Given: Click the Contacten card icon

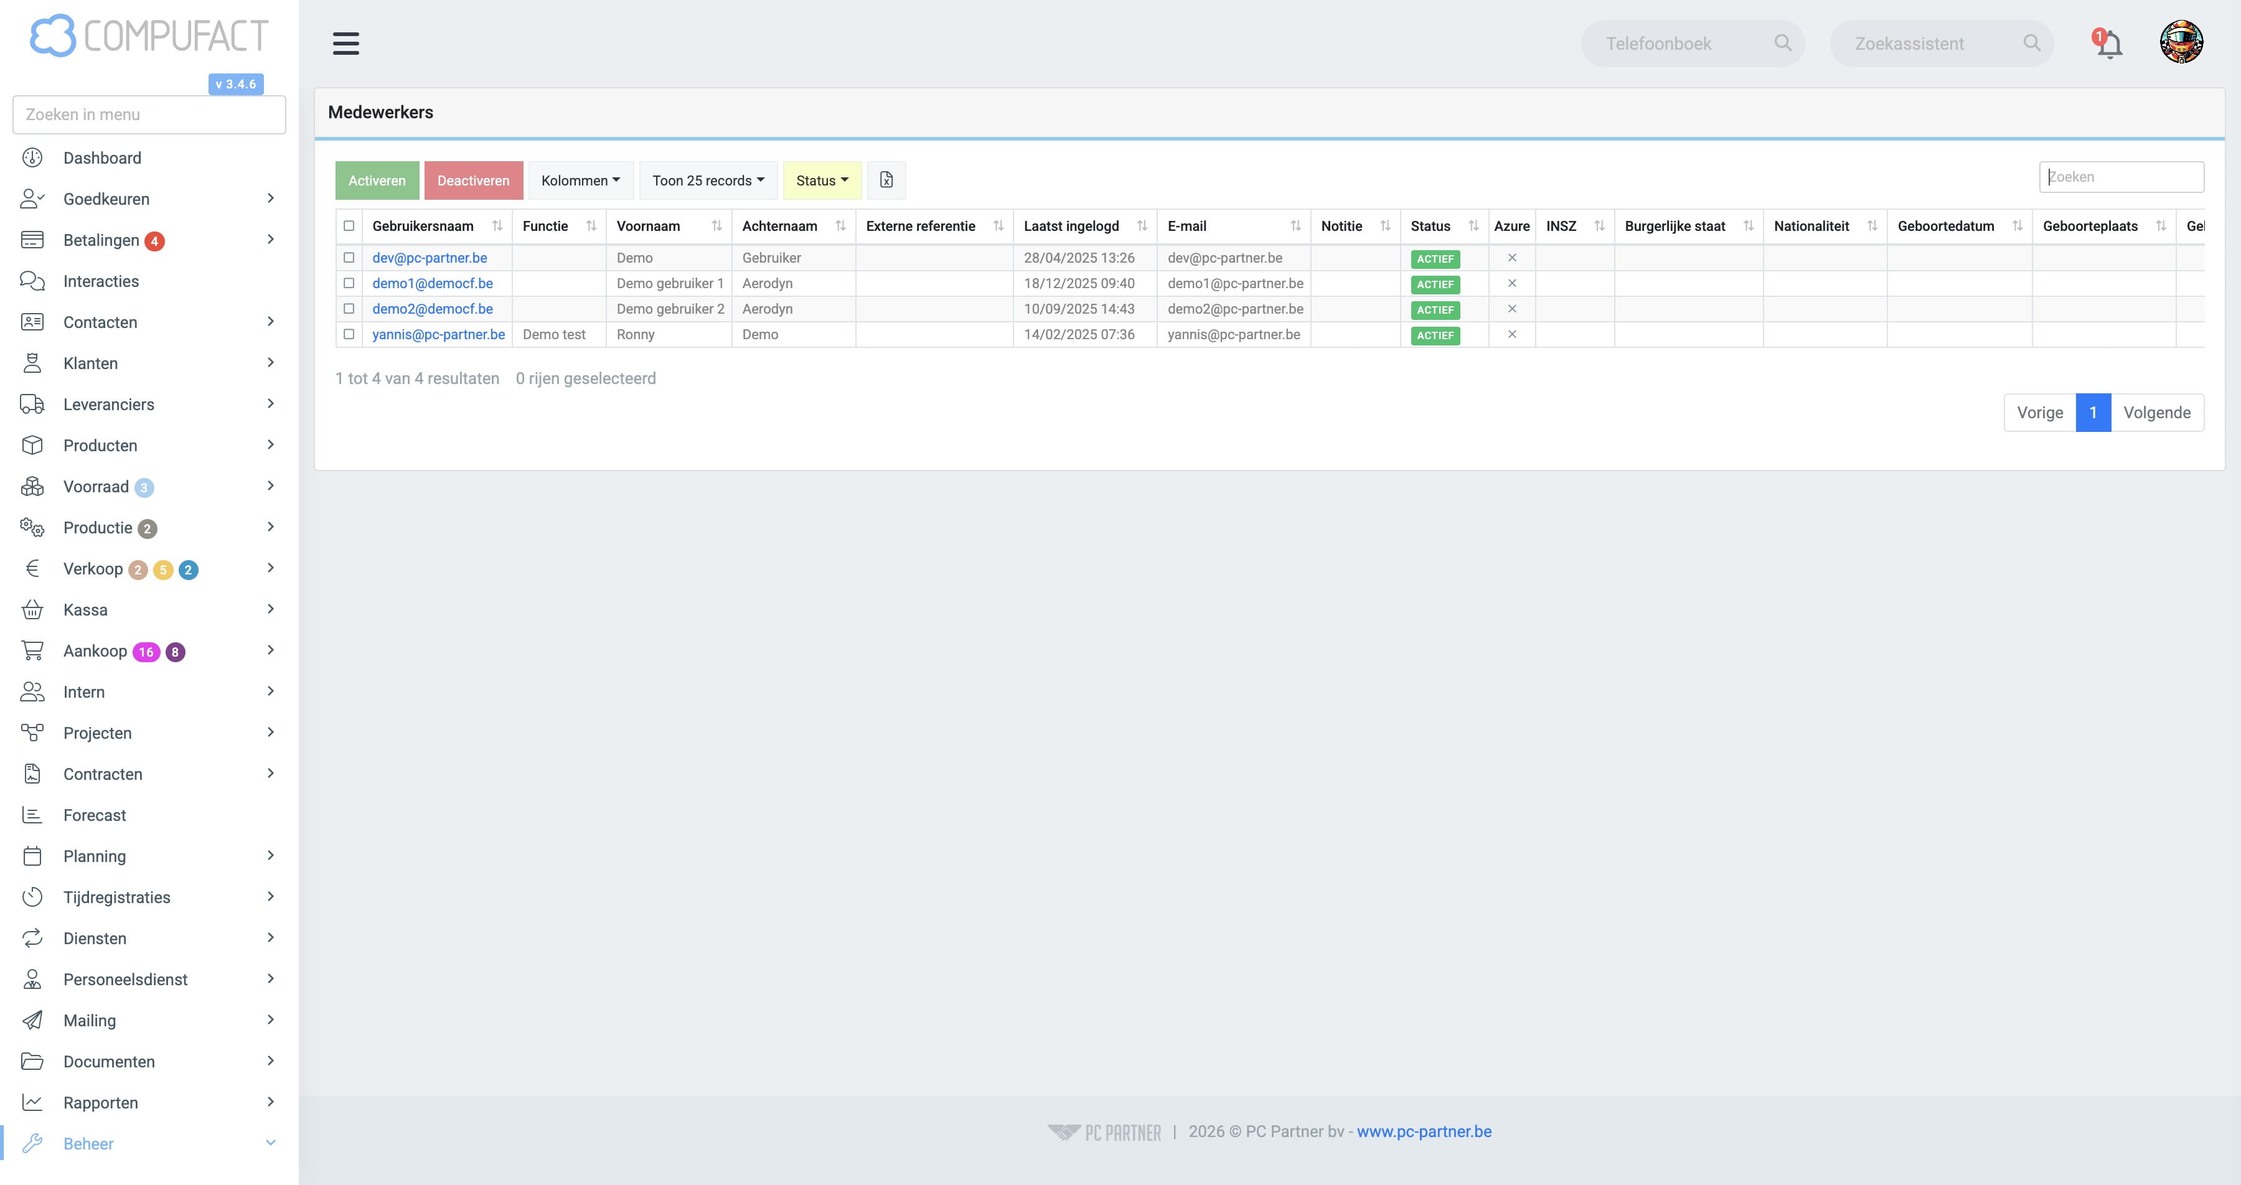Looking at the screenshot, I should click(32, 322).
